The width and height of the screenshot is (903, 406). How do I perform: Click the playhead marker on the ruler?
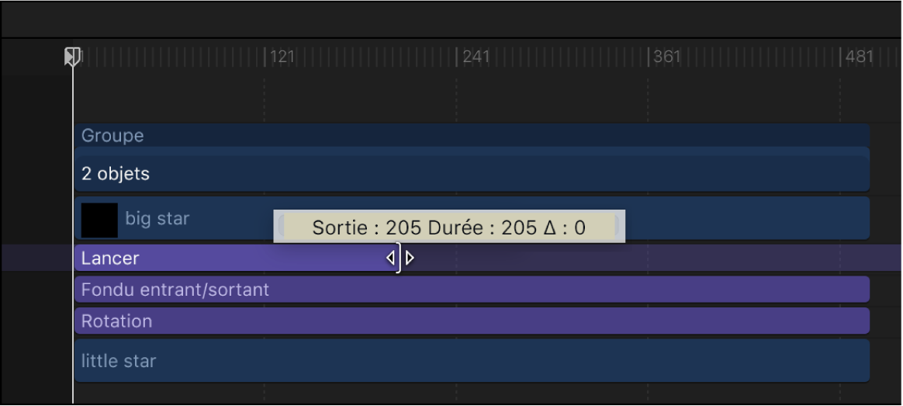click(x=72, y=55)
